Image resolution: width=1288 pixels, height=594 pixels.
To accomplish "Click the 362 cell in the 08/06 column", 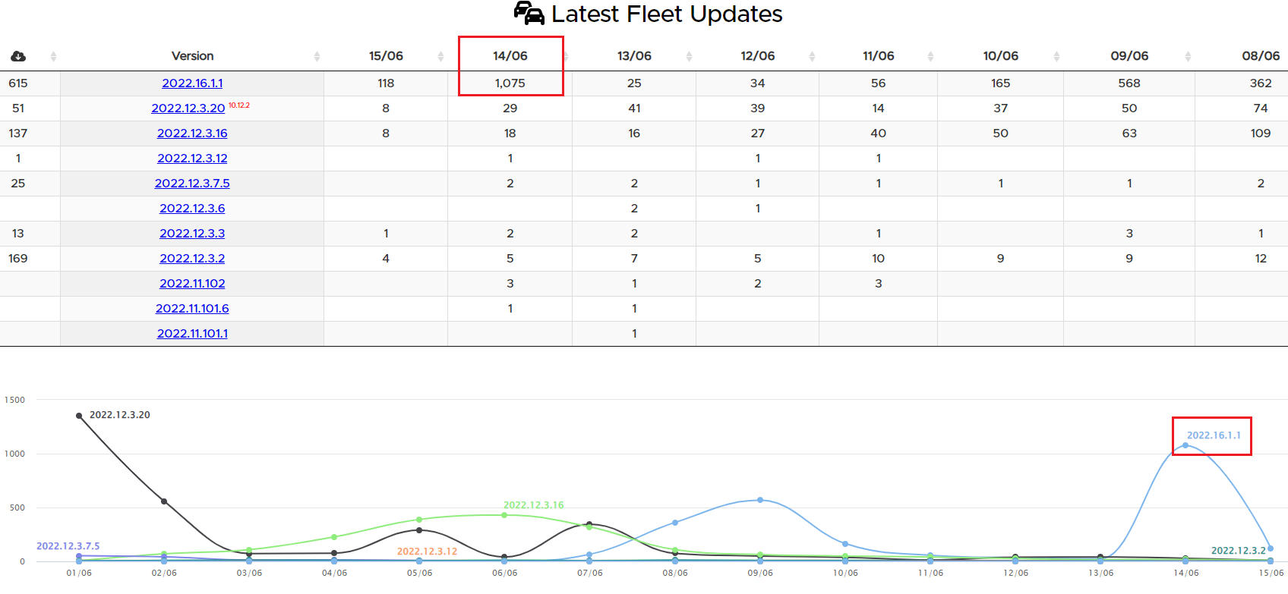I will [x=1261, y=83].
